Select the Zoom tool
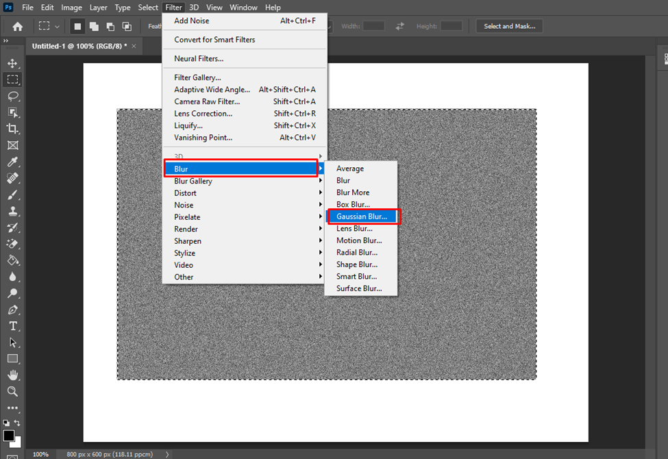 coord(13,391)
